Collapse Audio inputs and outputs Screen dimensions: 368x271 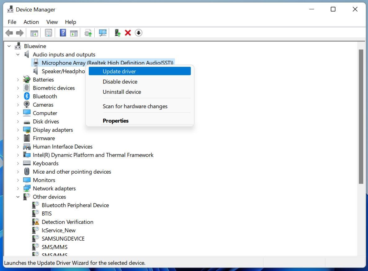(x=18, y=55)
